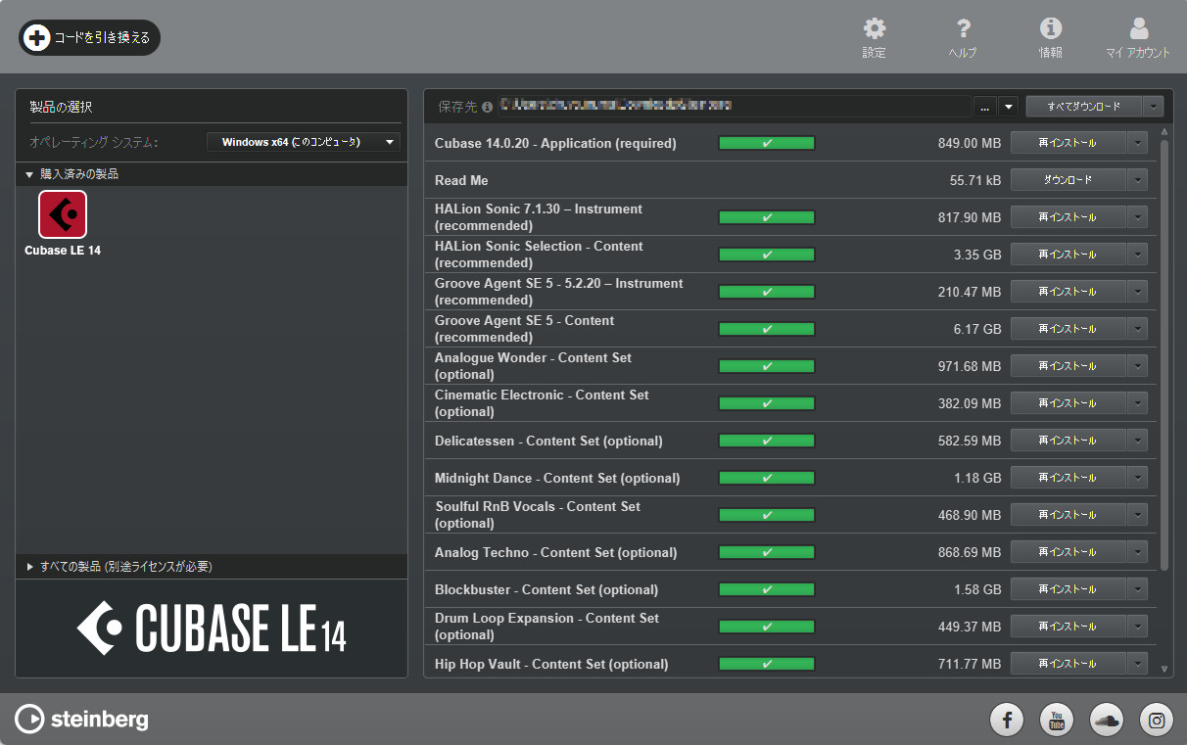Open dropdown arrow for Groove Agent SE 5 Content row
Image resolution: width=1187 pixels, height=745 pixels.
[x=1137, y=329]
